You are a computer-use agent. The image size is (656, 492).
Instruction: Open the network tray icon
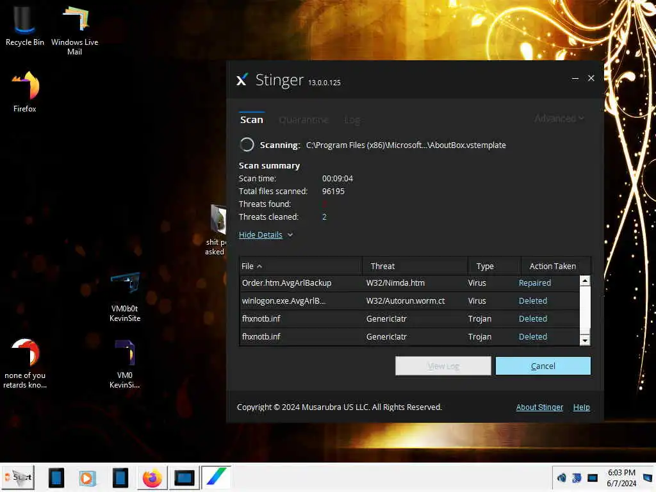577,478
